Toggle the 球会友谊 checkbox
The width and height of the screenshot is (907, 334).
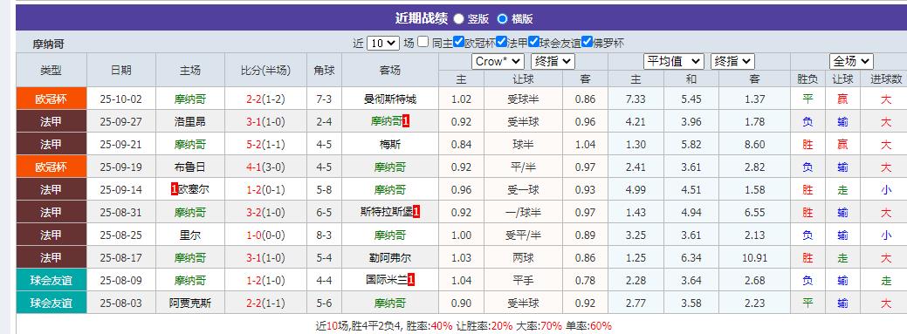(534, 42)
